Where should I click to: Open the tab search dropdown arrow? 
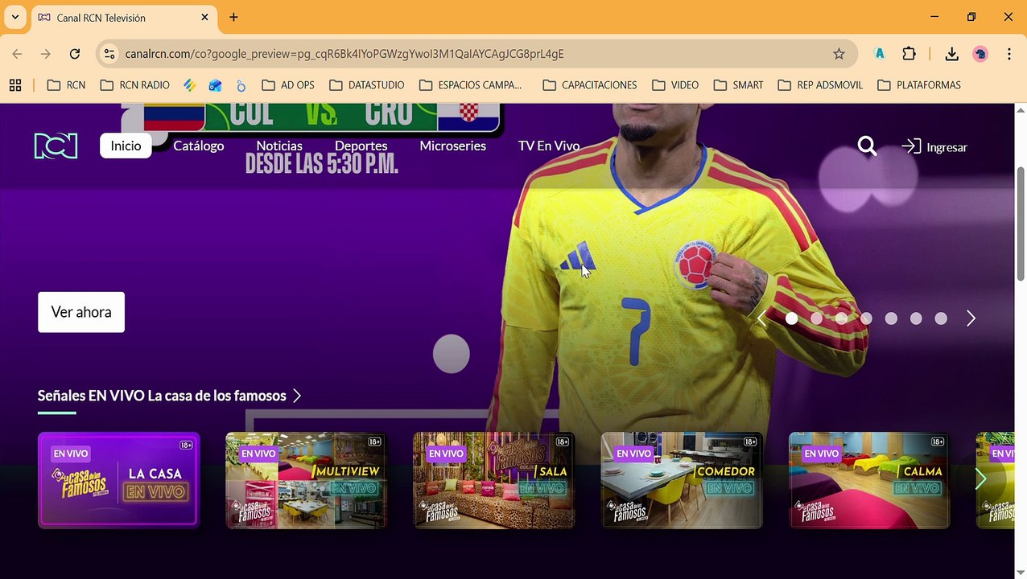click(14, 17)
